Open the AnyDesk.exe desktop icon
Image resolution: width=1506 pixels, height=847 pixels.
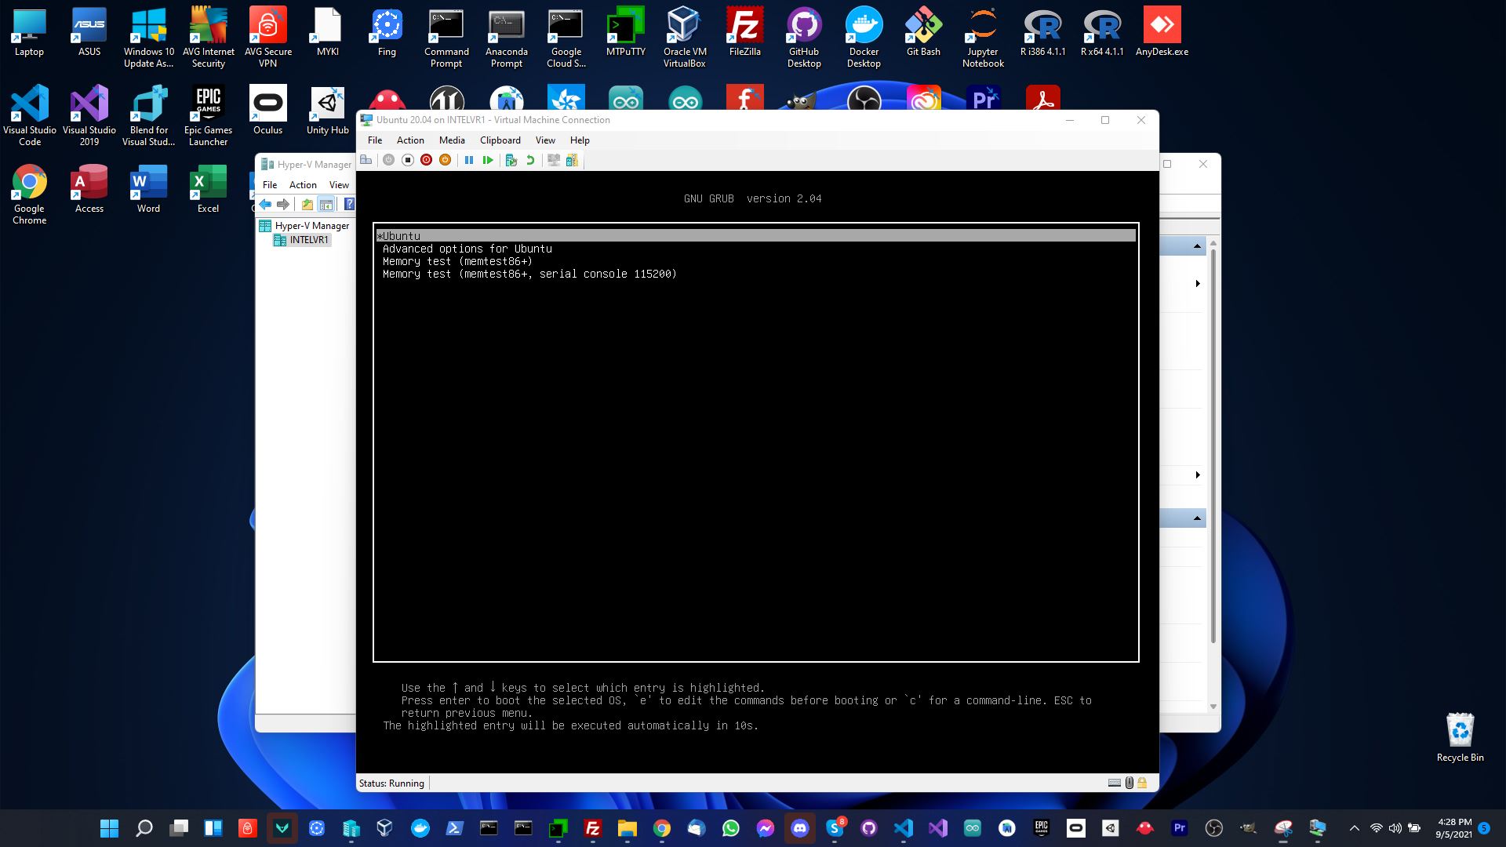(x=1162, y=32)
